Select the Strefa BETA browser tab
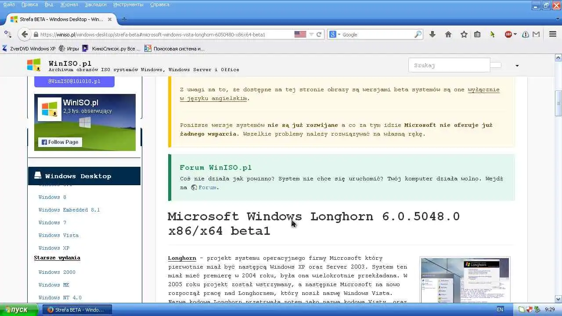 pos(61,19)
